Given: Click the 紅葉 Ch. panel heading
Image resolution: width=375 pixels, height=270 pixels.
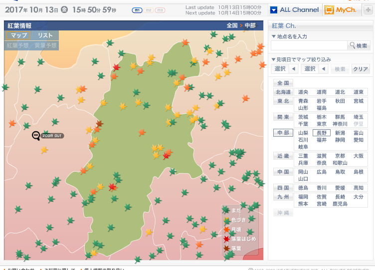Looking at the screenshot, I should coord(284,25).
